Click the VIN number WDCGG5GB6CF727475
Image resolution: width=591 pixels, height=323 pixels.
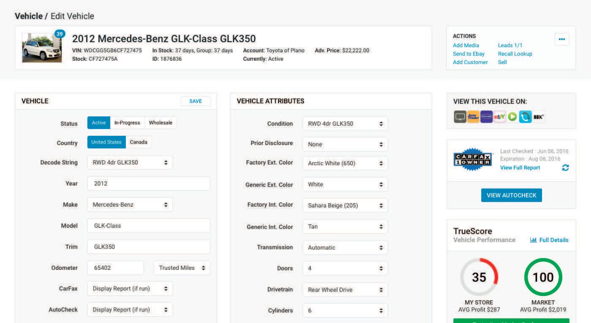point(113,51)
